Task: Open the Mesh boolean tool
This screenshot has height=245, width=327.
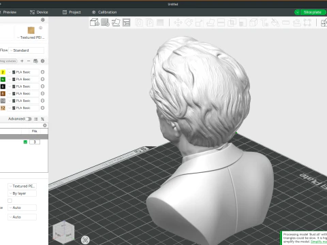Action: pyautogui.click(x=232, y=22)
